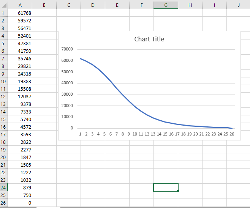Click cell containing 879
The height and width of the screenshot is (208, 250).
tap(20, 188)
